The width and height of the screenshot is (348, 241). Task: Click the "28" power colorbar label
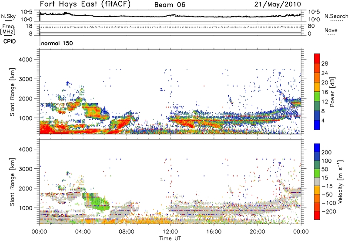click(x=325, y=64)
